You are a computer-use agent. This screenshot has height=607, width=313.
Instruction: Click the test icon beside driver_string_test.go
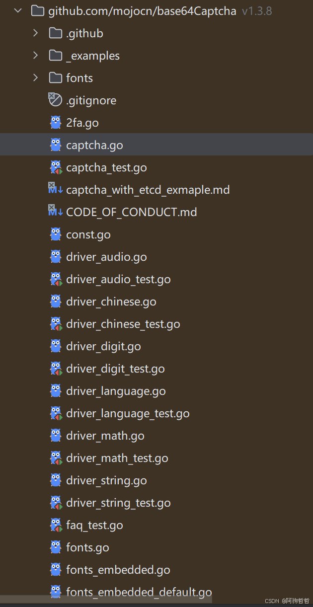pos(56,502)
